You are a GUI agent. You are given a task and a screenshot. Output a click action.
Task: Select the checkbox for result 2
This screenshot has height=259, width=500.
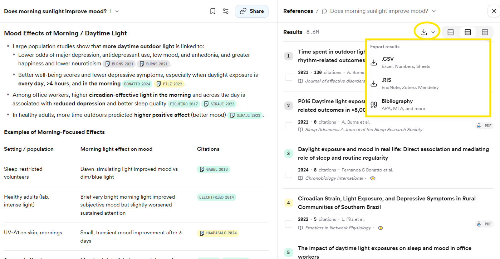pos(289,126)
